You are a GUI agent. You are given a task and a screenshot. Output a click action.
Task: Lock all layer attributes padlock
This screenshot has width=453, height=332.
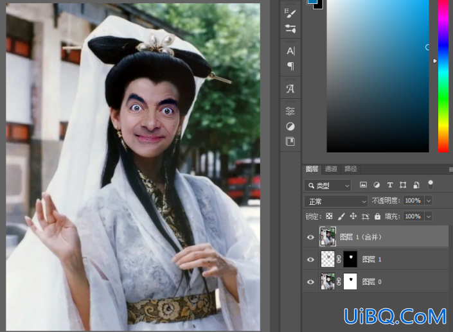377,216
